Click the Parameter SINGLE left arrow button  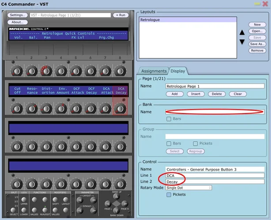80,210
